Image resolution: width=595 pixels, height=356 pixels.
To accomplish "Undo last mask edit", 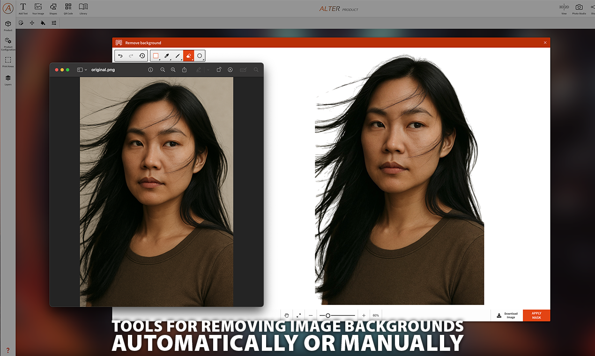I will tap(120, 56).
